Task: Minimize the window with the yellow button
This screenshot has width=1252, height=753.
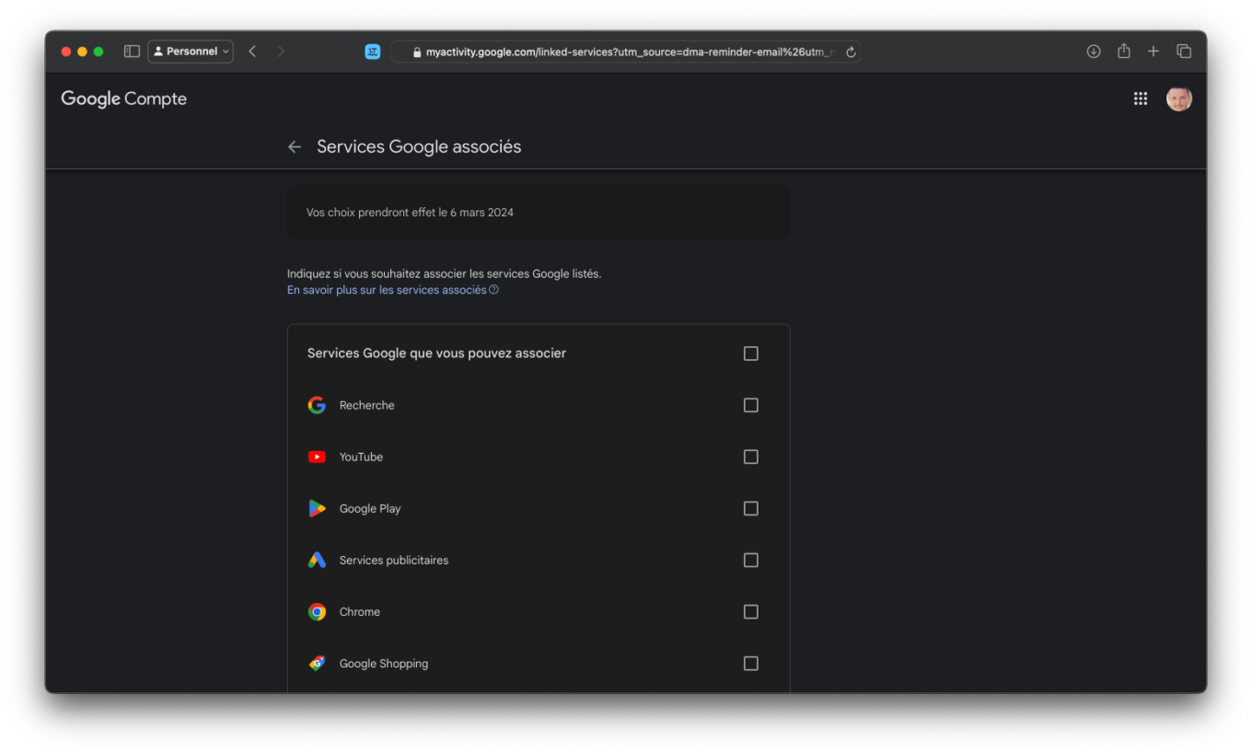Action: [82, 52]
